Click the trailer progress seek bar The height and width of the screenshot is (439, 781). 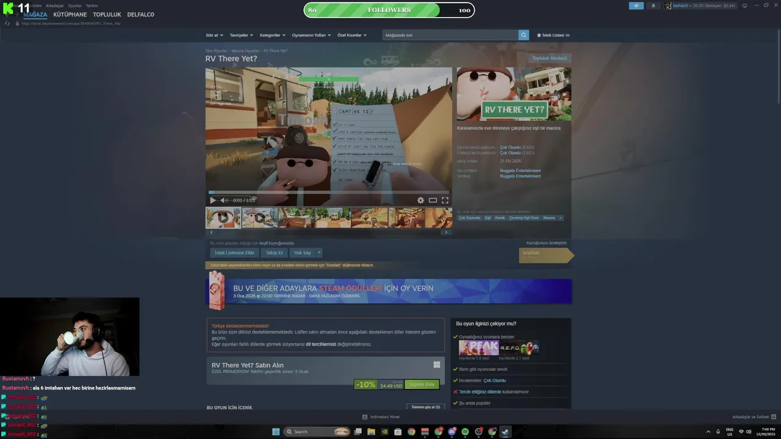click(x=329, y=193)
